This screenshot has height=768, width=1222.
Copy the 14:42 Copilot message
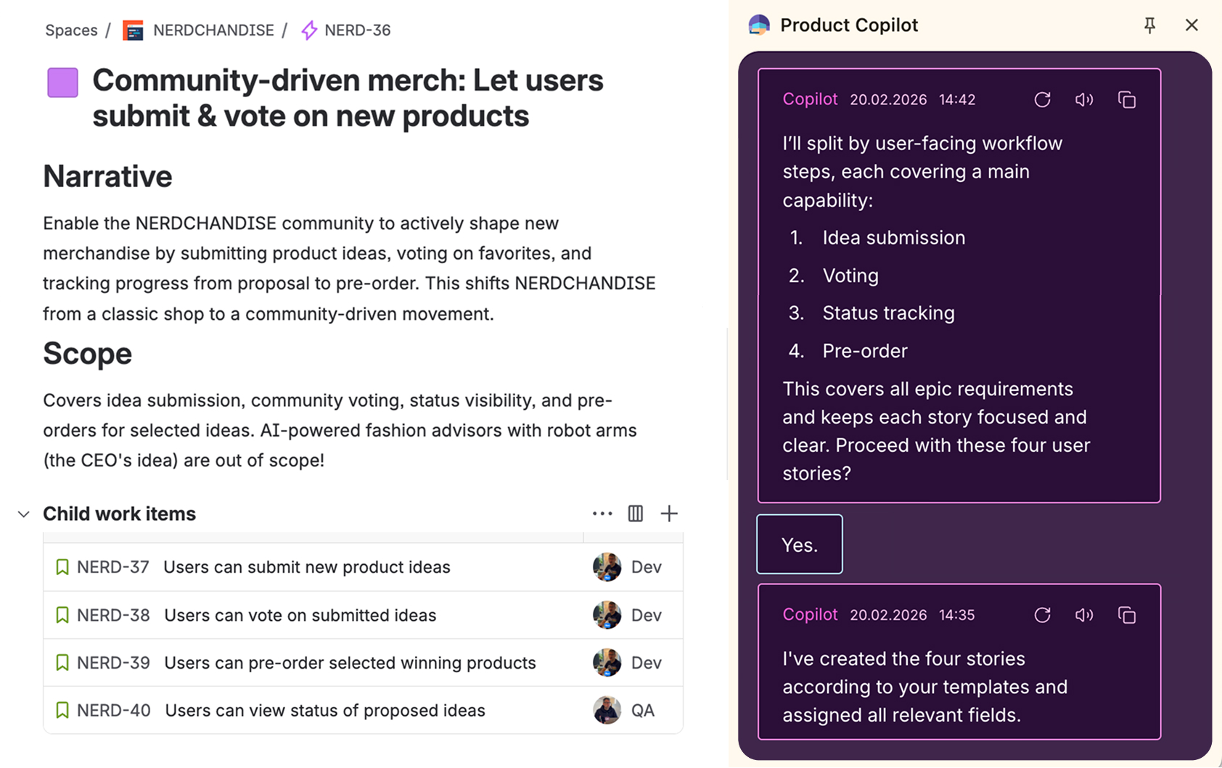click(1126, 100)
